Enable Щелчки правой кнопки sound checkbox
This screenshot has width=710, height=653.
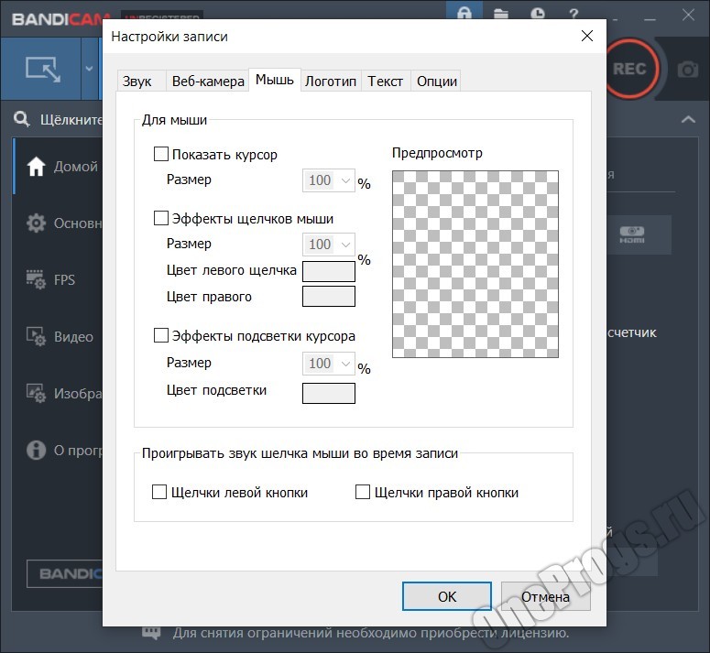(x=363, y=493)
